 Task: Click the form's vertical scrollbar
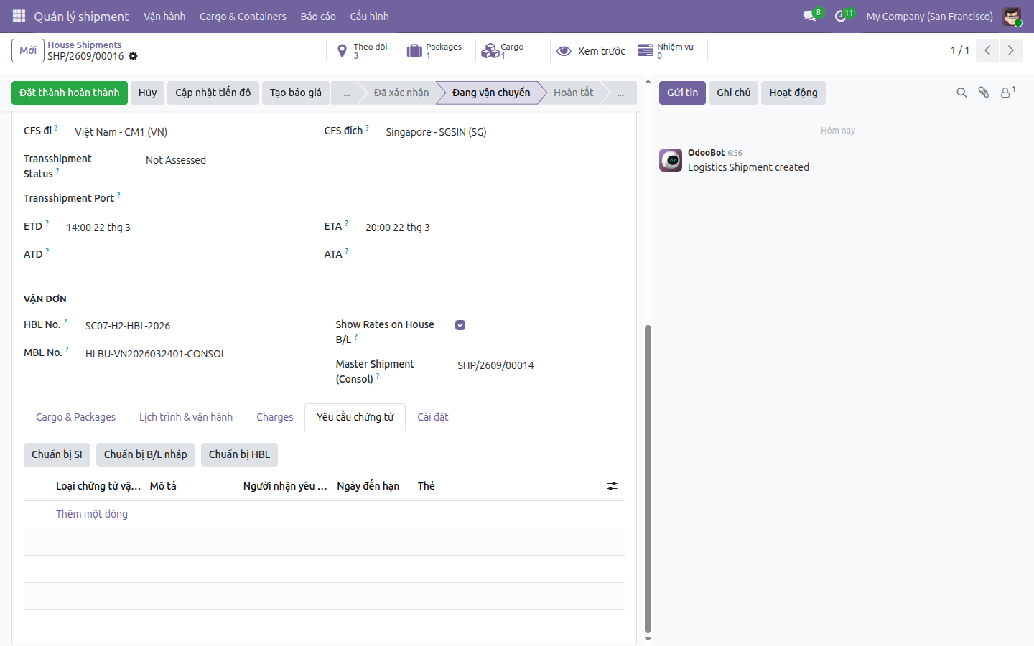pos(648,478)
